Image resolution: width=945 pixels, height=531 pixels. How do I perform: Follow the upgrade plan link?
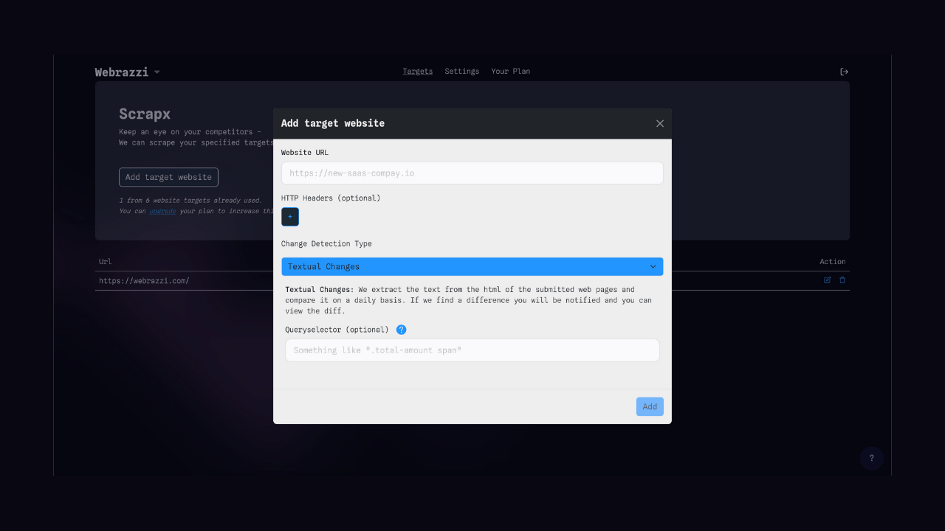162,211
